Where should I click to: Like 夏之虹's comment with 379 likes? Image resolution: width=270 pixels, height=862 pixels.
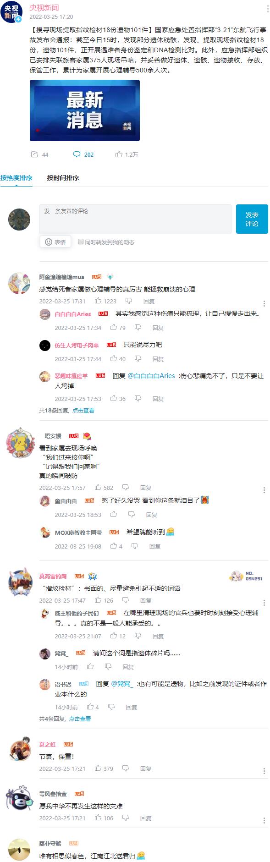tap(98, 769)
